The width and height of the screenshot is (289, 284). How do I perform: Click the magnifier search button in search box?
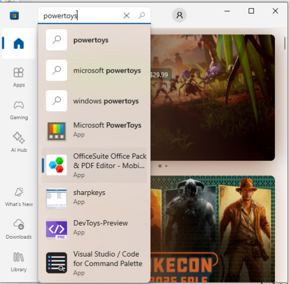point(141,15)
